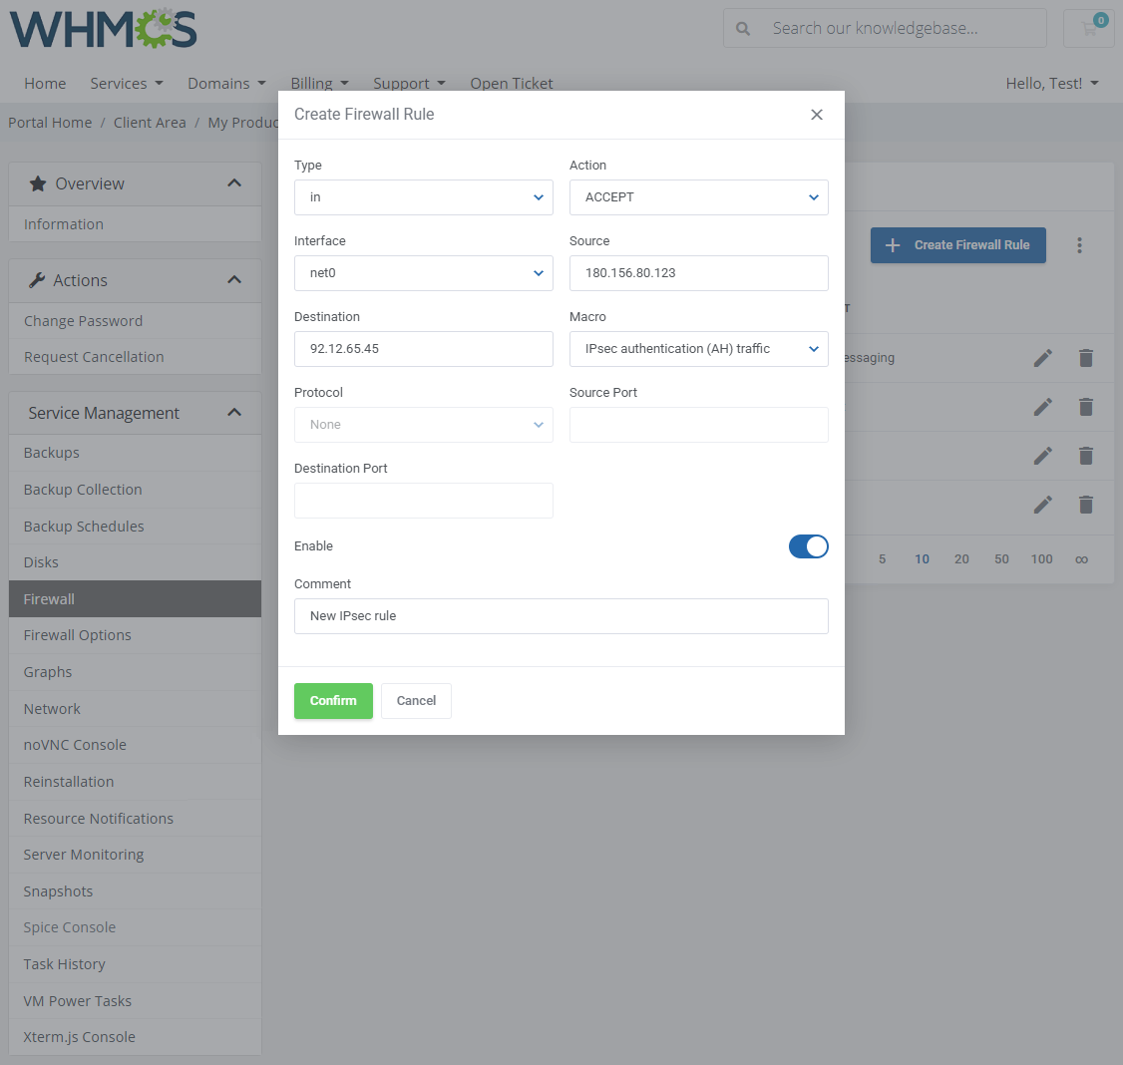Click inside the Destination Port field
This screenshot has height=1065, width=1123.
[423, 500]
